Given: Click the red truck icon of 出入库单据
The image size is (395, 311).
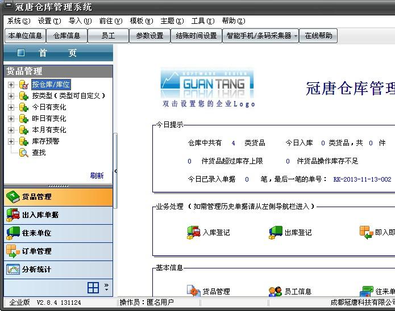Looking at the screenshot, I should (x=13, y=215).
